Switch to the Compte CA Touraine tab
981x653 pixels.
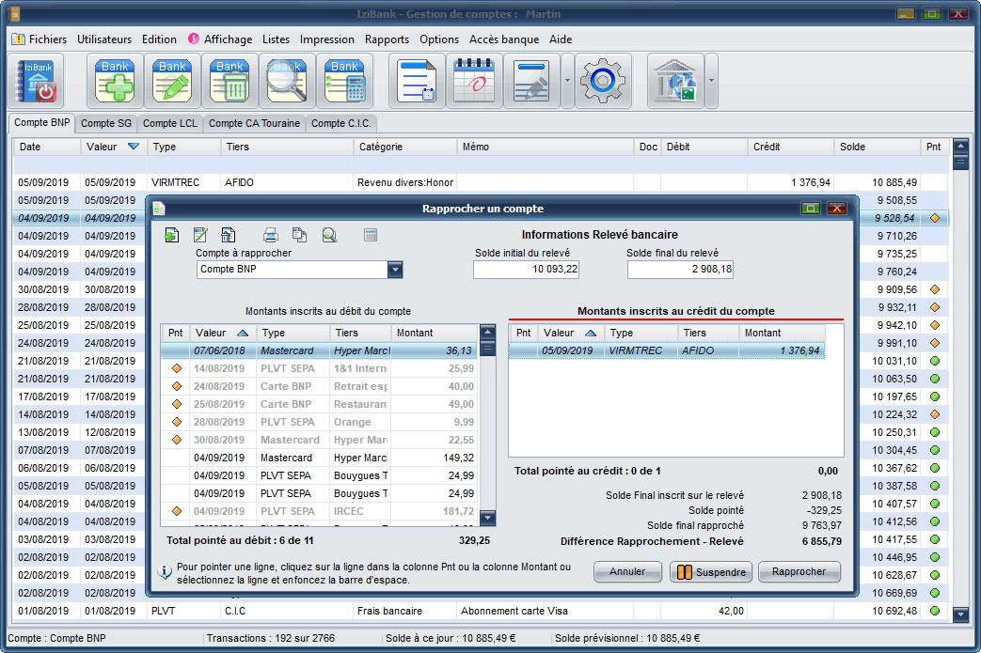[254, 123]
